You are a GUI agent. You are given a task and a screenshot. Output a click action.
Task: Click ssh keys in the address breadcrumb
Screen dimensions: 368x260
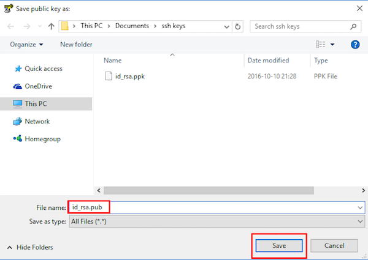pyautogui.click(x=173, y=26)
